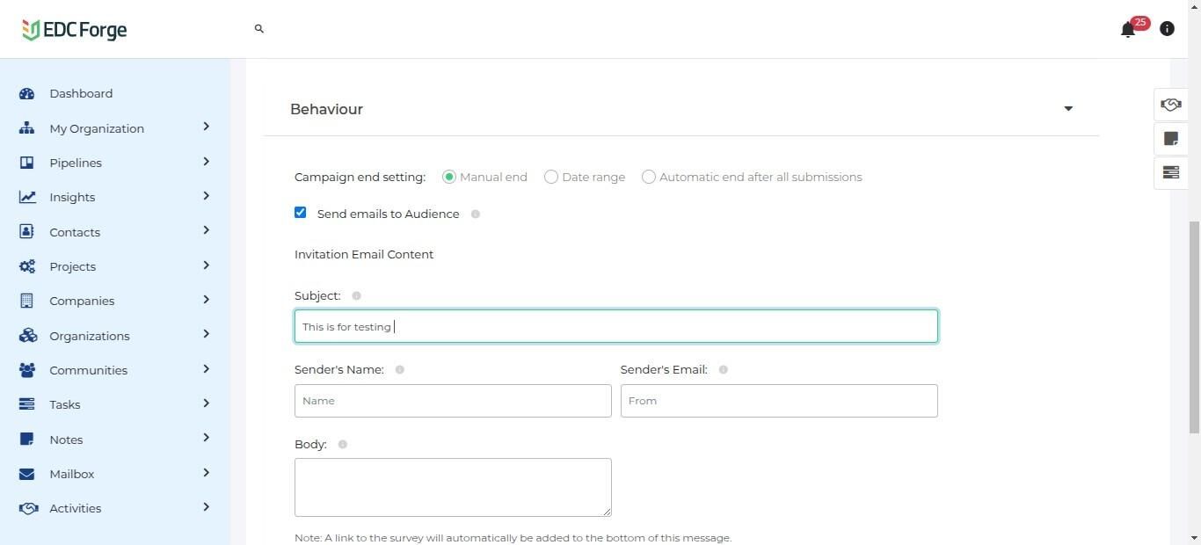
Task: Click help icon beside Subject label
Action: pyautogui.click(x=356, y=295)
